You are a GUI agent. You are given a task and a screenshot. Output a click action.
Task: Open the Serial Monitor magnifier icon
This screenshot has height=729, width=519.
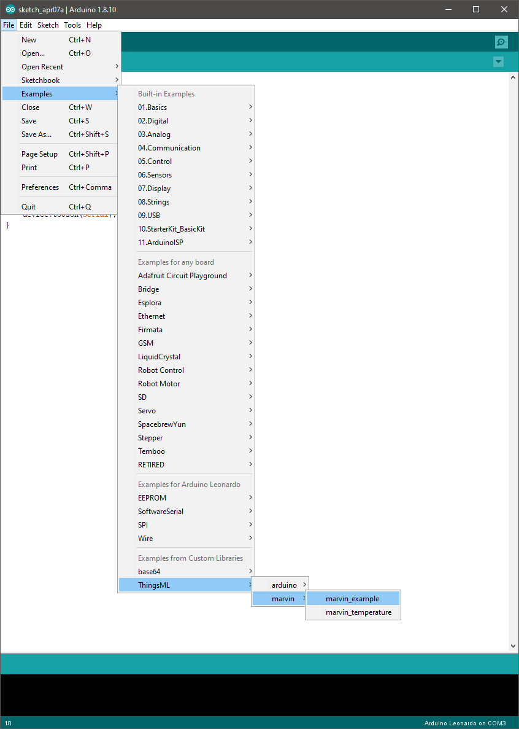(501, 42)
